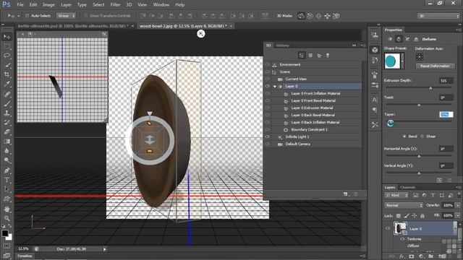Select the Brush tool
Image resolution: width=463 pixels, height=260 pixels.
coord(7,103)
